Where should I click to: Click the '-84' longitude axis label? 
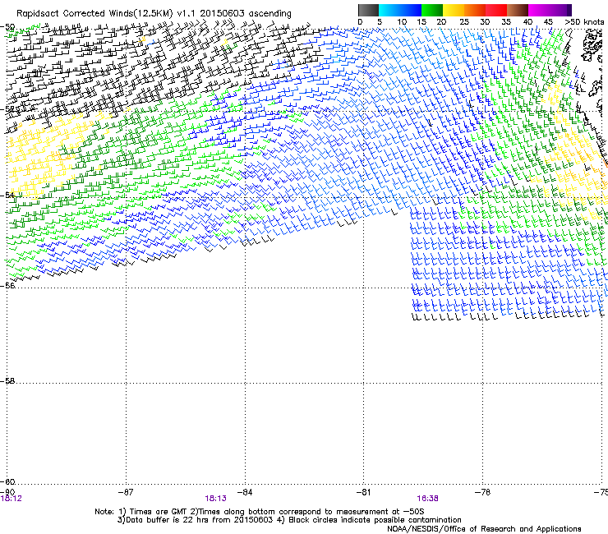245,492
